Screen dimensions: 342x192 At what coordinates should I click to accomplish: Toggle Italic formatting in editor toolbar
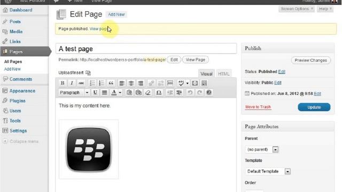tap(72, 83)
